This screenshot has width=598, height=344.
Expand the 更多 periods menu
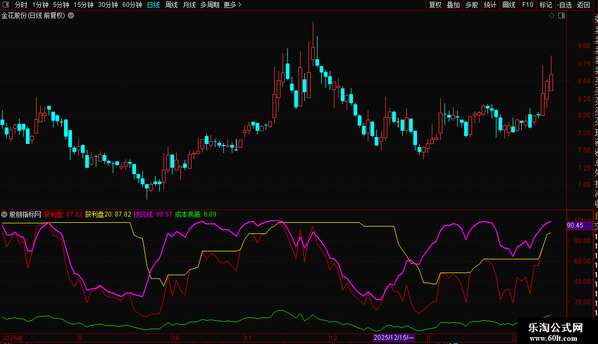pos(233,5)
